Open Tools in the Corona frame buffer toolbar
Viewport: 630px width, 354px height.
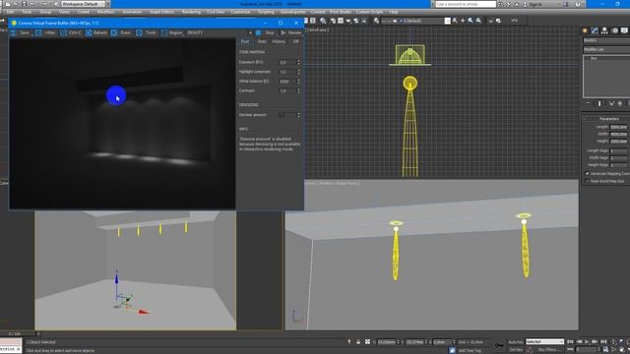[147, 32]
